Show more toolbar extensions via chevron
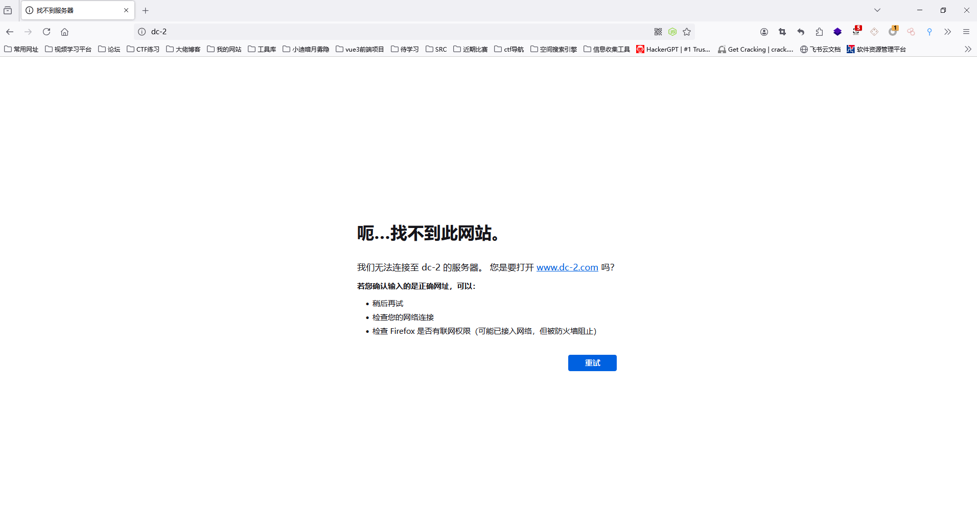The image size is (977, 524). click(x=947, y=32)
